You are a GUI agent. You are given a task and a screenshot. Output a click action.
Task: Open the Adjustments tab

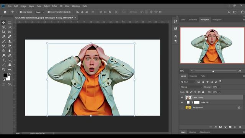205,132
